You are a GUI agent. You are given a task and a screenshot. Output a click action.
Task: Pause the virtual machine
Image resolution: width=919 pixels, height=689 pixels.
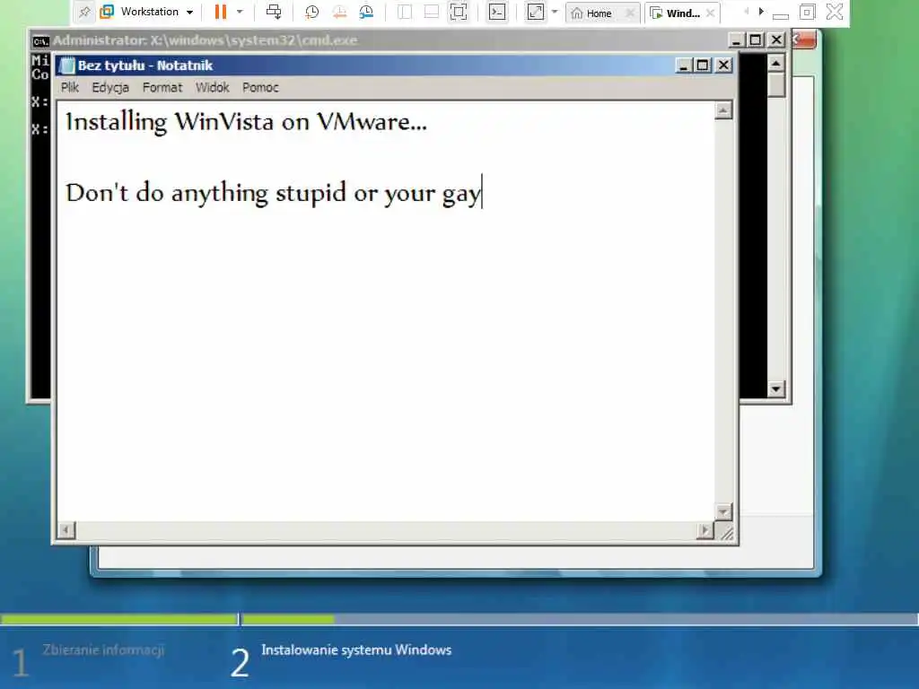click(x=221, y=12)
